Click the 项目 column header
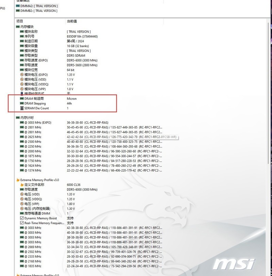The height and width of the screenshot is (276, 272). 20,21
